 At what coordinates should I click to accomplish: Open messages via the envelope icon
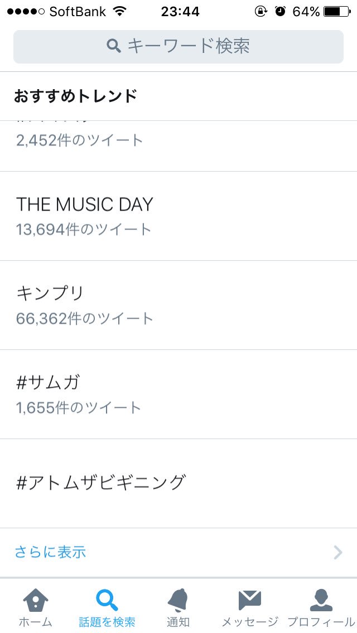(249, 600)
